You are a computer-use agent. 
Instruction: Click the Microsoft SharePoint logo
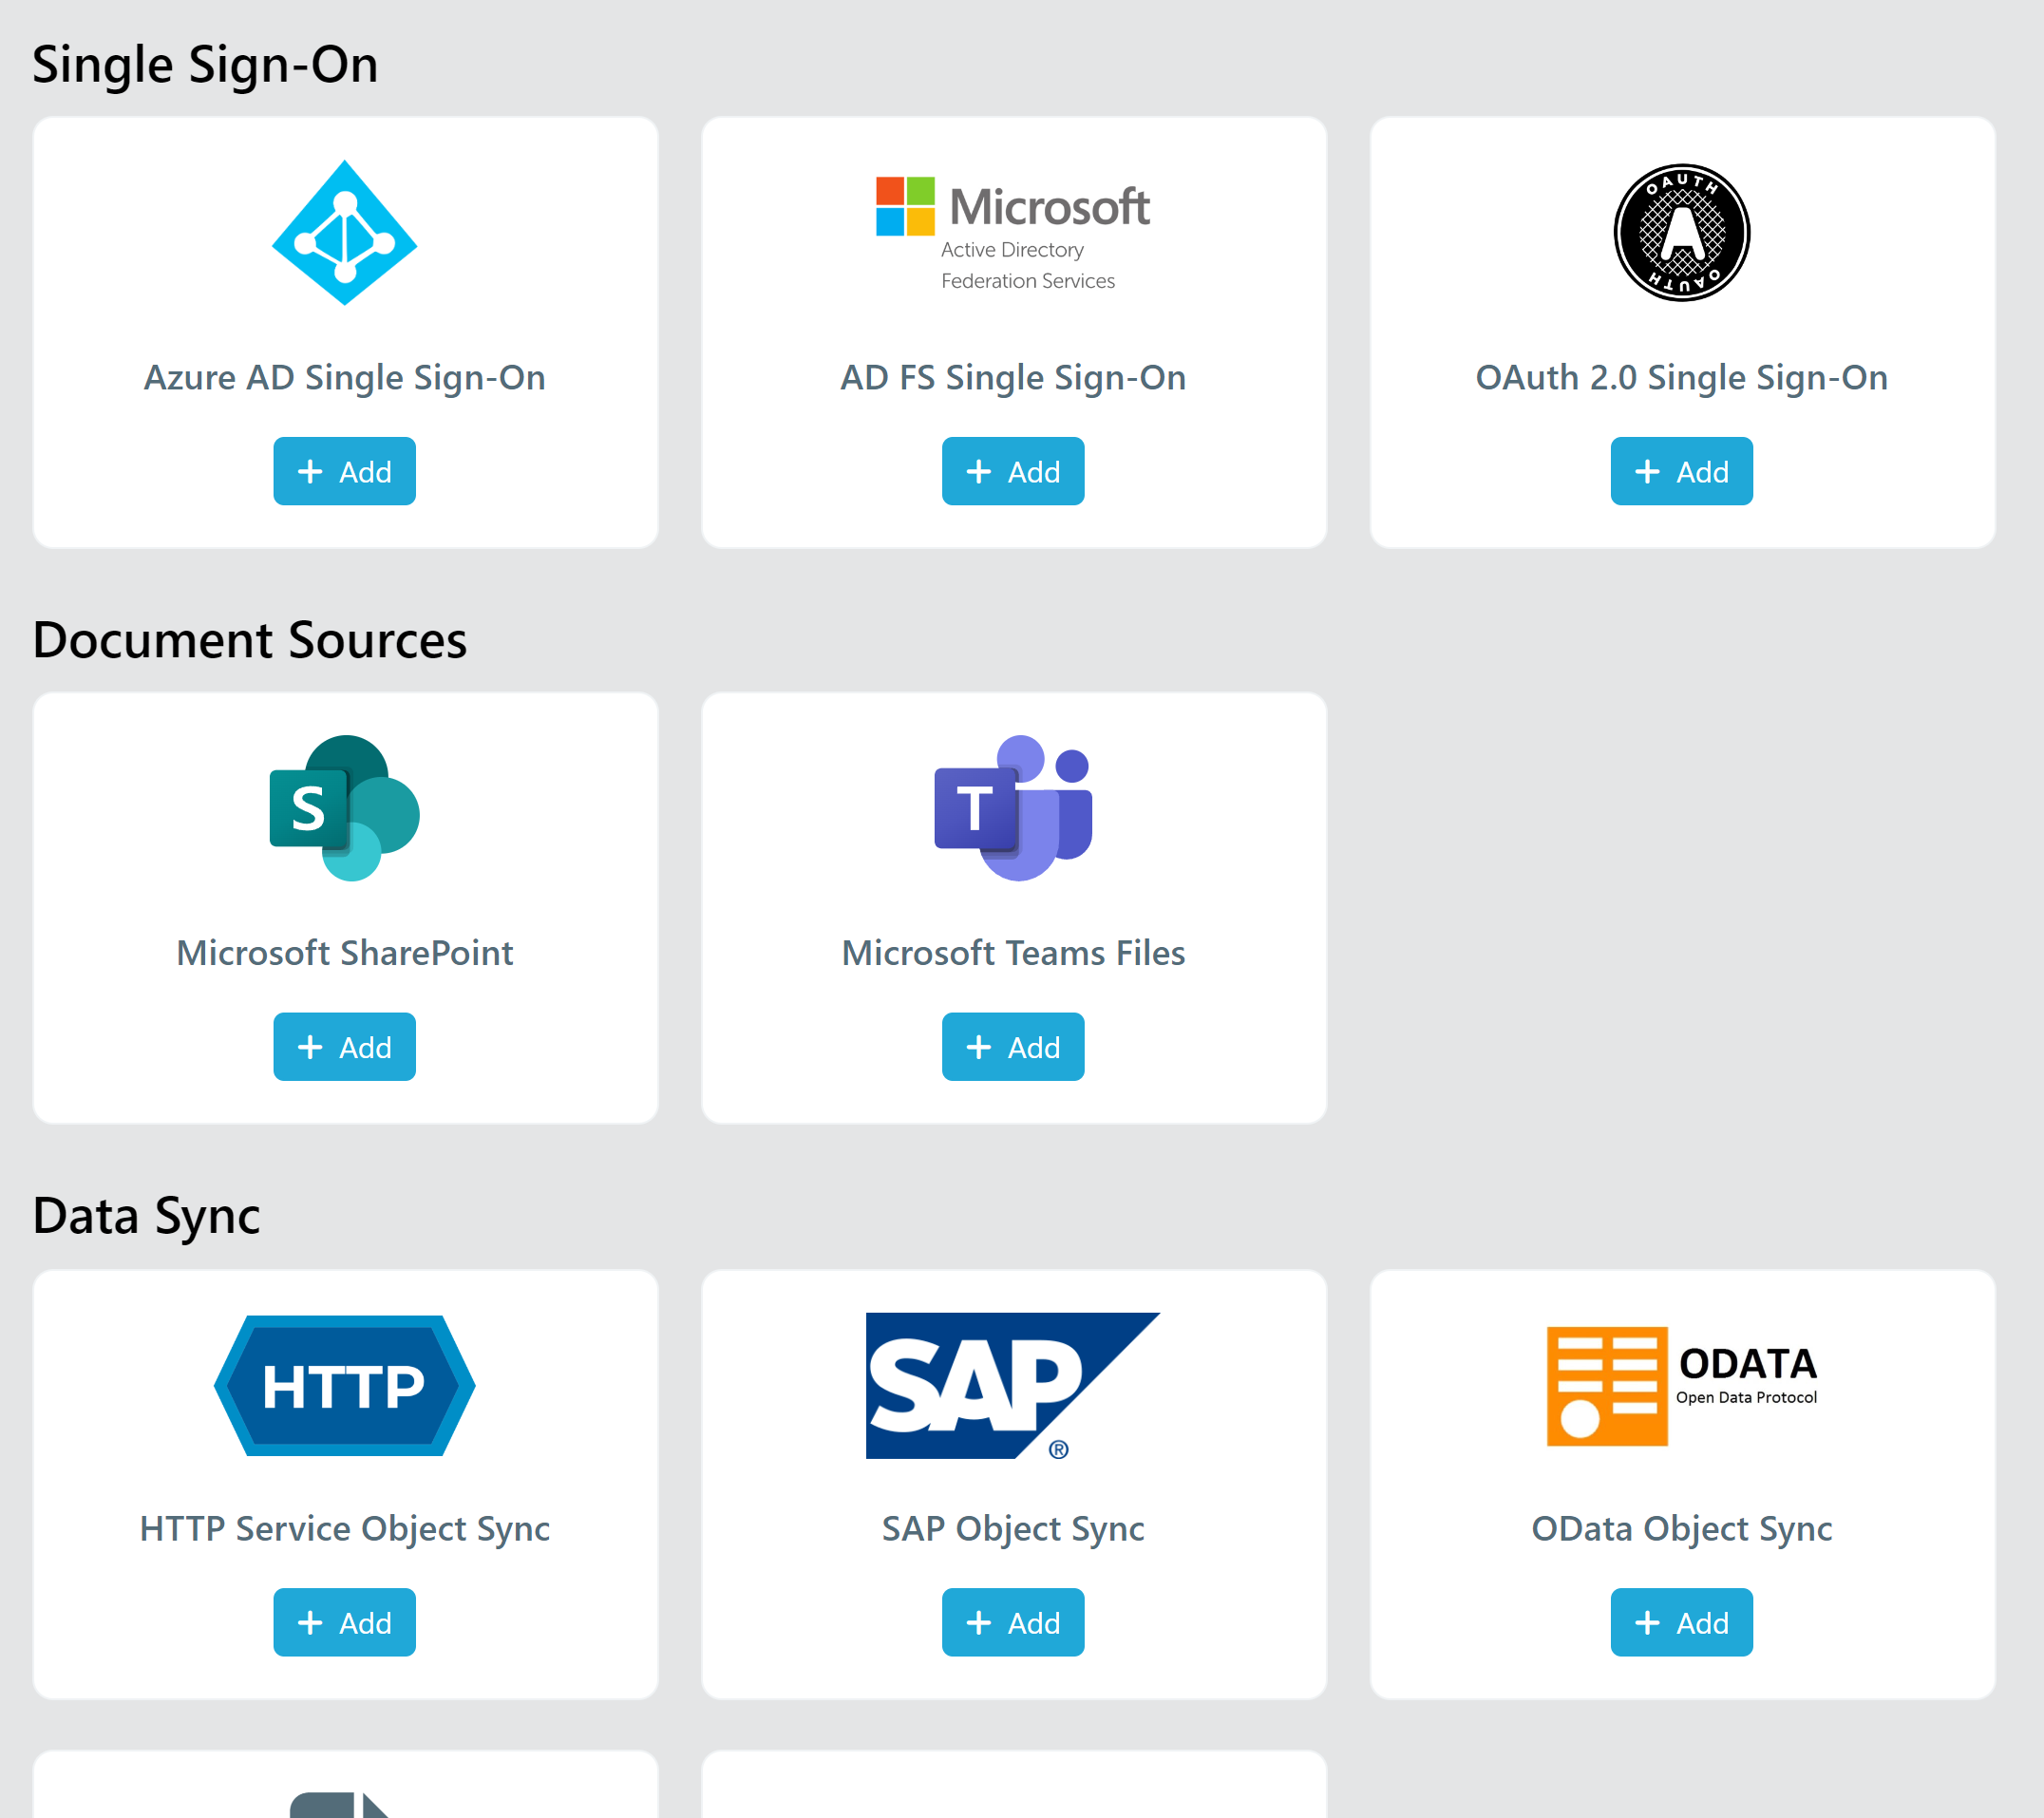click(345, 808)
